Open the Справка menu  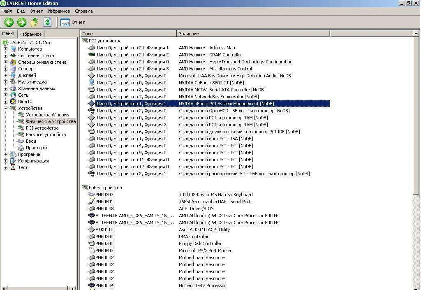(84, 11)
